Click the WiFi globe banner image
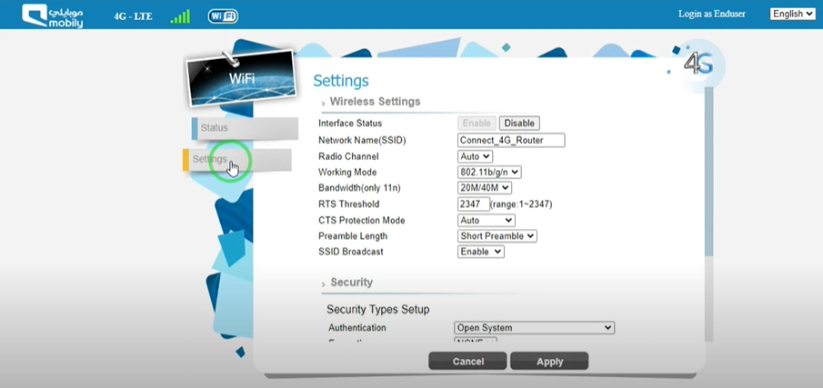Image resolution: width=823 pixels, height=388 pixels. click(241, 79)
